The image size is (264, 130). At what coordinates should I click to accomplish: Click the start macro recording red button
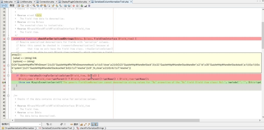(x=73, y=6)
